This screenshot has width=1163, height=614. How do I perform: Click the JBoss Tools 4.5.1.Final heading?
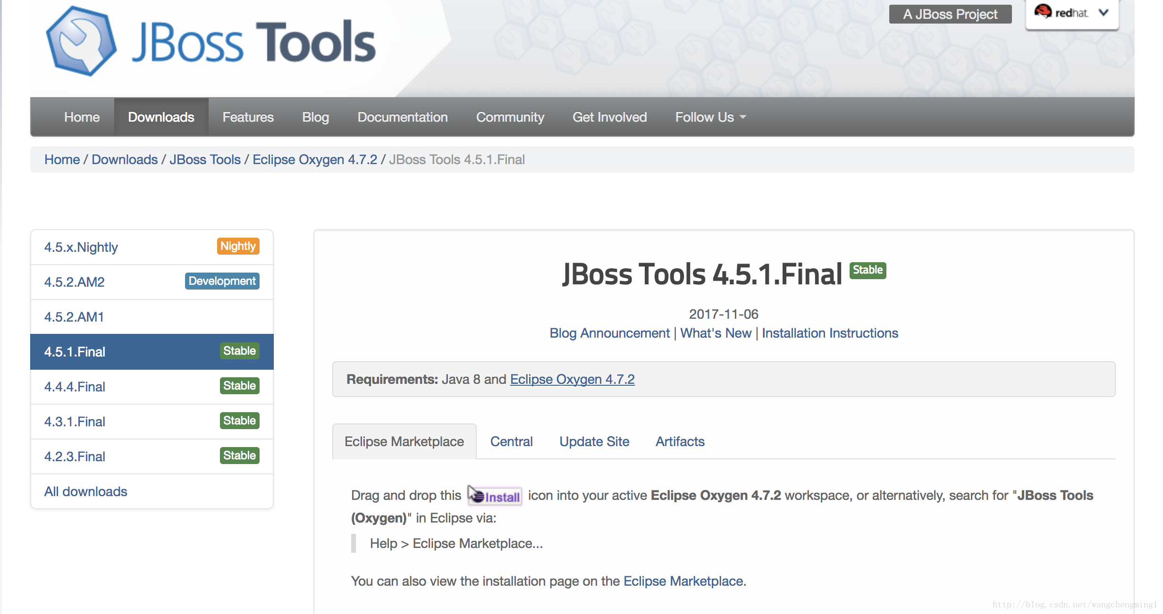[702, 274]
